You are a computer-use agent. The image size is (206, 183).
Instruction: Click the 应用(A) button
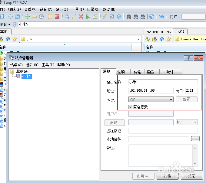point(143,176)
